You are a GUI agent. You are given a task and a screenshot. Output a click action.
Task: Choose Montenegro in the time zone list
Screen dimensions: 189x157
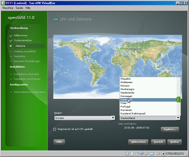(148, 89)
